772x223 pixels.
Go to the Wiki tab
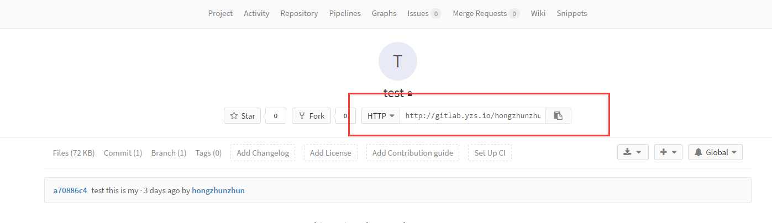tap(538, 13)
